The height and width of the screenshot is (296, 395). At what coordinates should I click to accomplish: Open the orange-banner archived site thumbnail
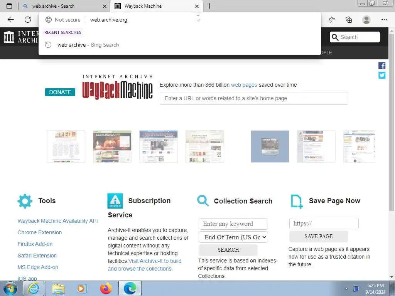316,146
